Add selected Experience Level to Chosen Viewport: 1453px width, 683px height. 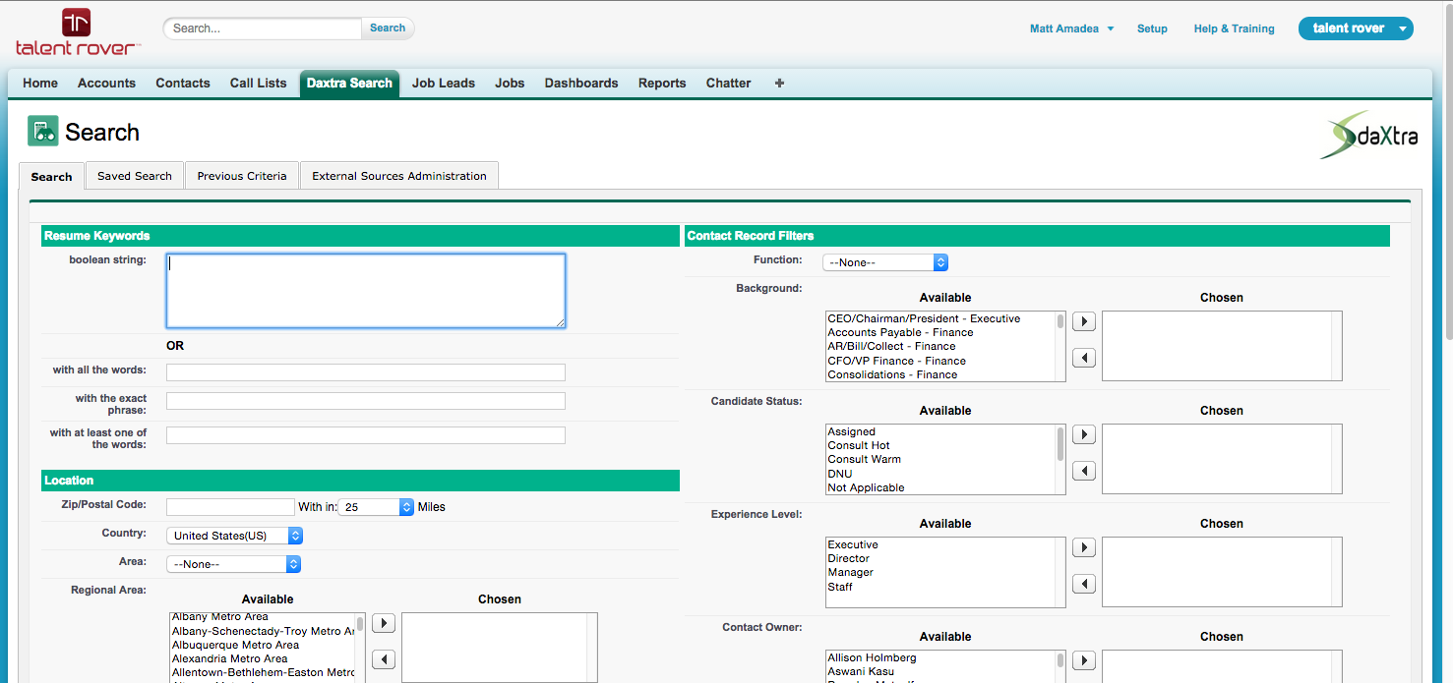[x=1083, y=547]
